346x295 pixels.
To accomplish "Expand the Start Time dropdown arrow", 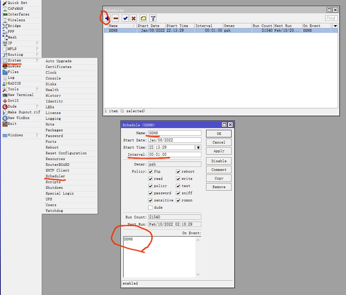I will tap(198, 147).
